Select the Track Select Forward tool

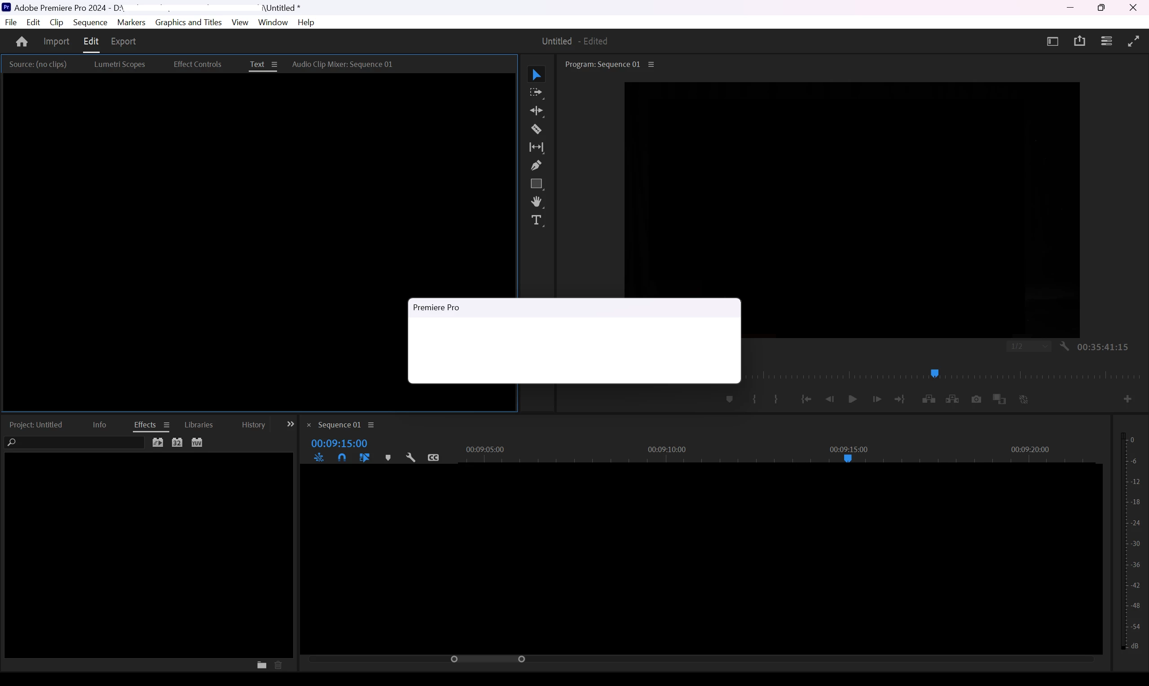coord(536,92)
